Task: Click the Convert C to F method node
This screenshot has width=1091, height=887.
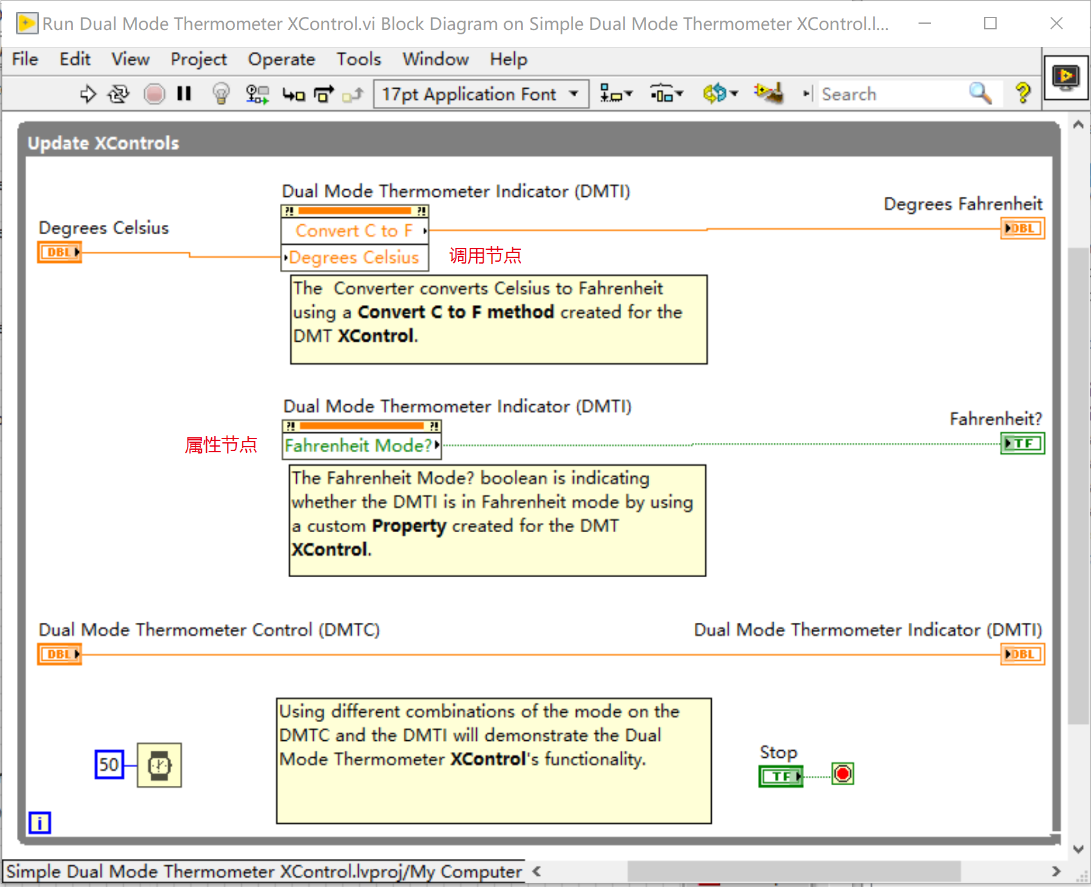Action: click(353, 230)
